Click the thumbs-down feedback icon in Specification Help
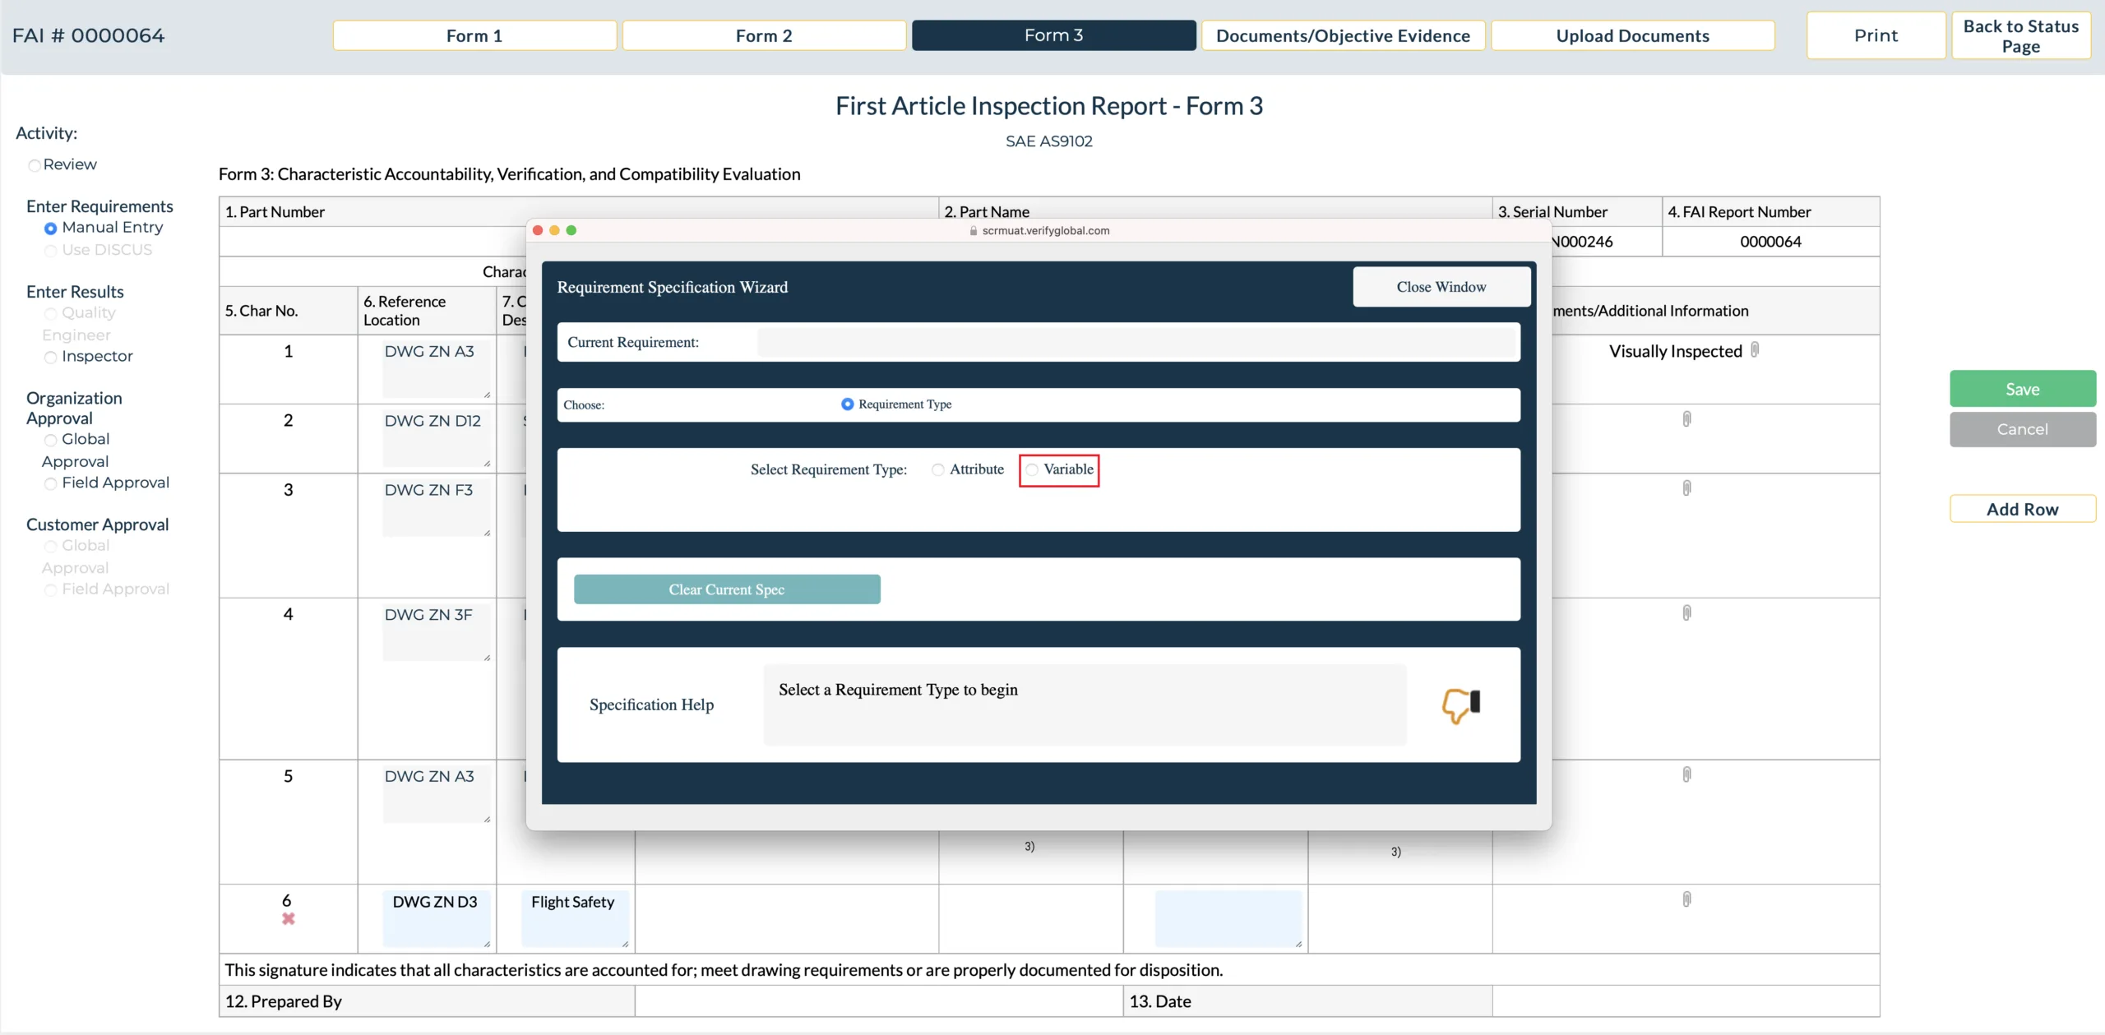This screenshot has width=2105, height=1035. pos(1461,705)
